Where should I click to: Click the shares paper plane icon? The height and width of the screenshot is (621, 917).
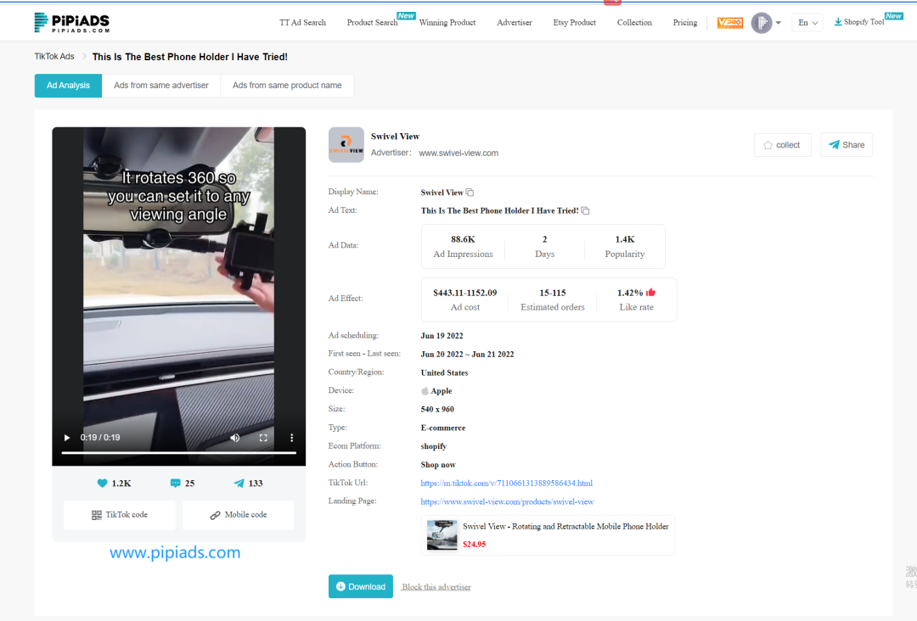239,483
